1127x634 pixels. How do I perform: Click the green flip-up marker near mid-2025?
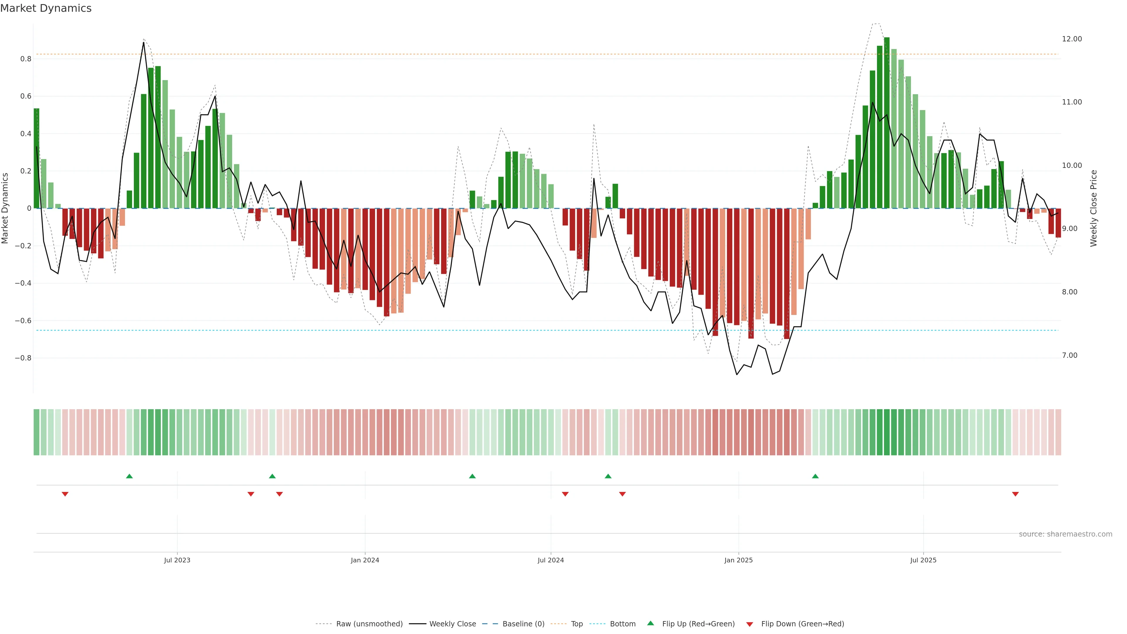[815, 476]
